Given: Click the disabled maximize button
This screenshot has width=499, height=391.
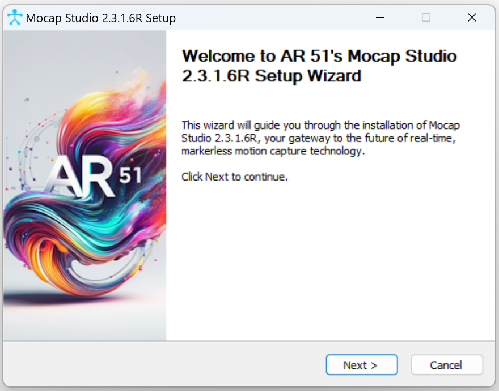Looking at the screenshot, I should click(x=426, y=17).
